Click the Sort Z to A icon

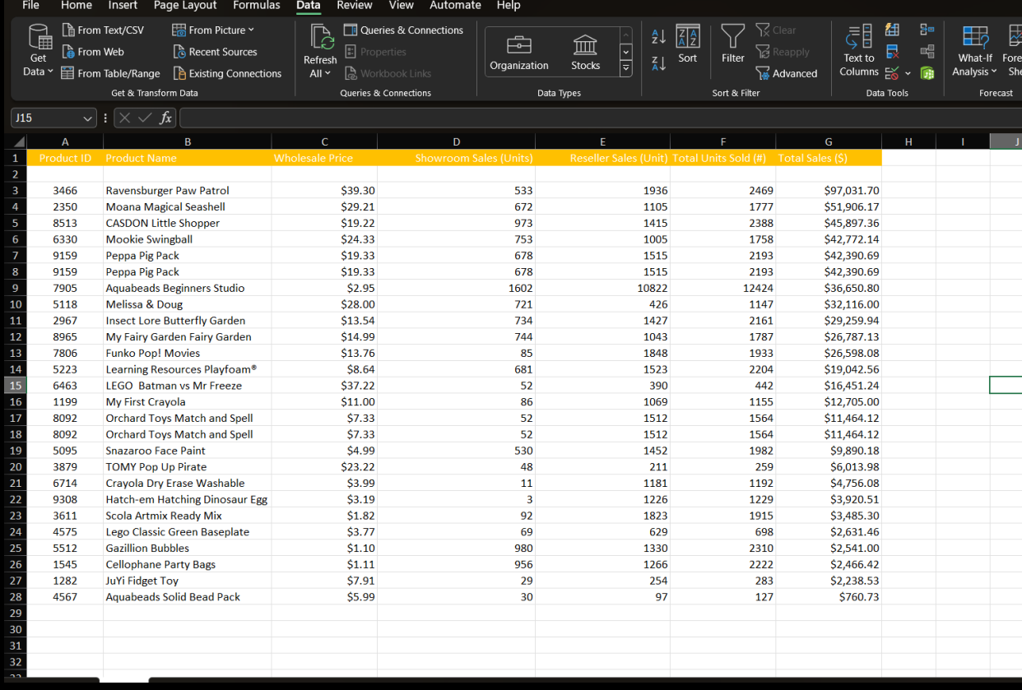point(658,63)
